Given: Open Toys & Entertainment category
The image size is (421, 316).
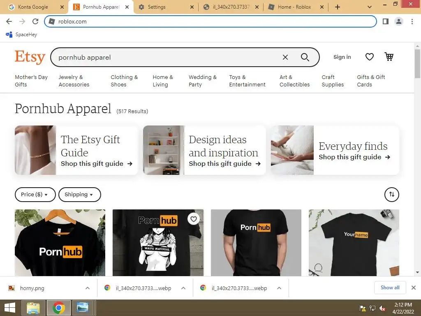Looking at the screenshot, I should (x=247, y=81).
